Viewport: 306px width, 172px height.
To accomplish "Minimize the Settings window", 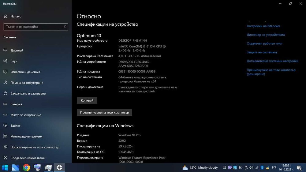I will (x=280, y=3).
